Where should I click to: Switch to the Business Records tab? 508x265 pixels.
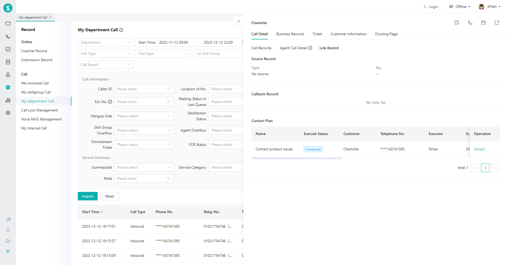290,34
